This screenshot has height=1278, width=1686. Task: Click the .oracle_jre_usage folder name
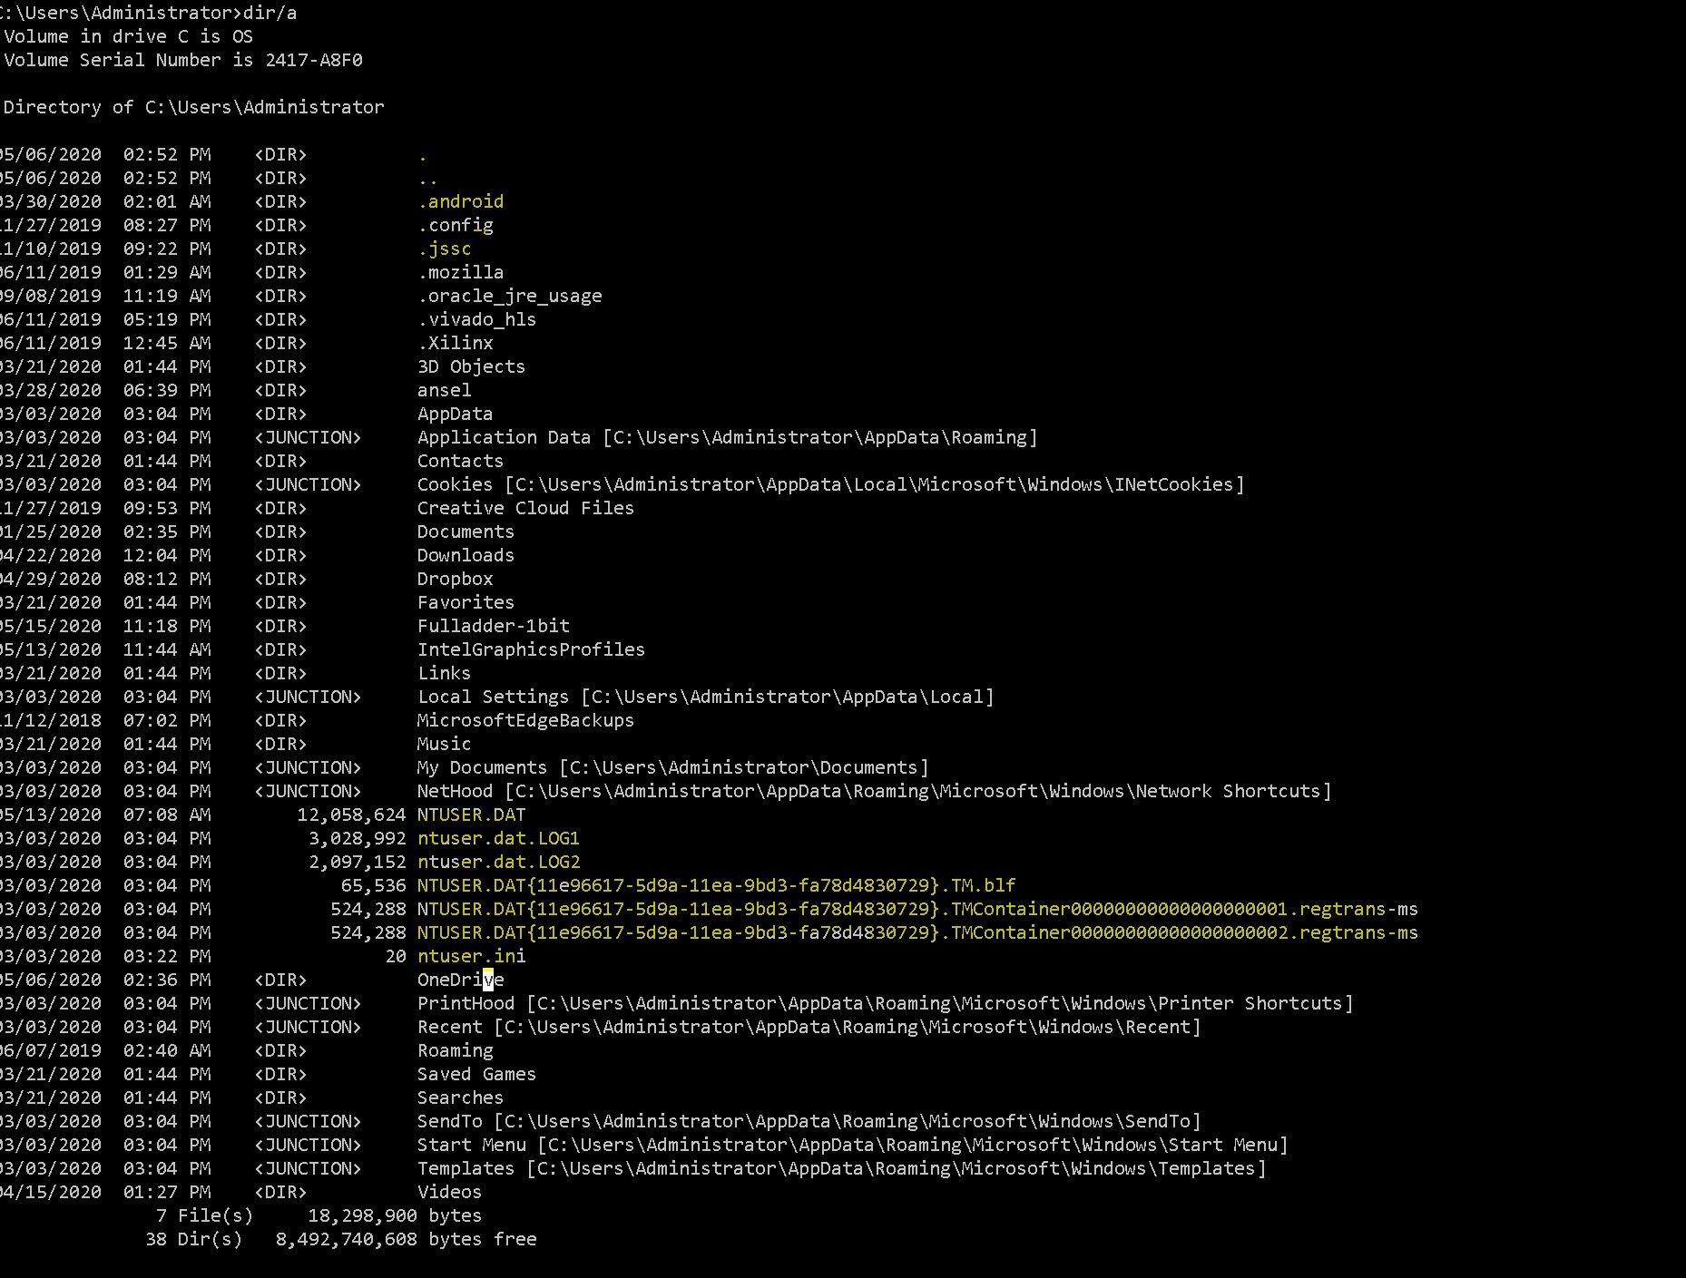coord(508,296)
